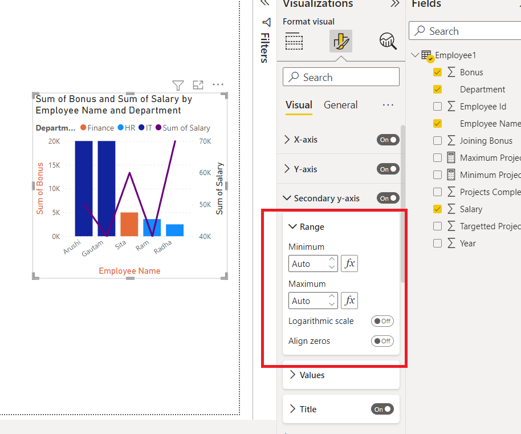Check the Year field checkbox
Screen dimensions: 521x434
pos(438,244)
